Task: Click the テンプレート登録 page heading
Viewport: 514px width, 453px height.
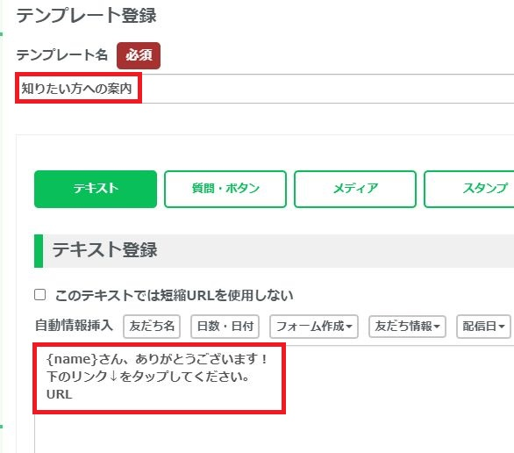Action: click(x=86, y=16)
